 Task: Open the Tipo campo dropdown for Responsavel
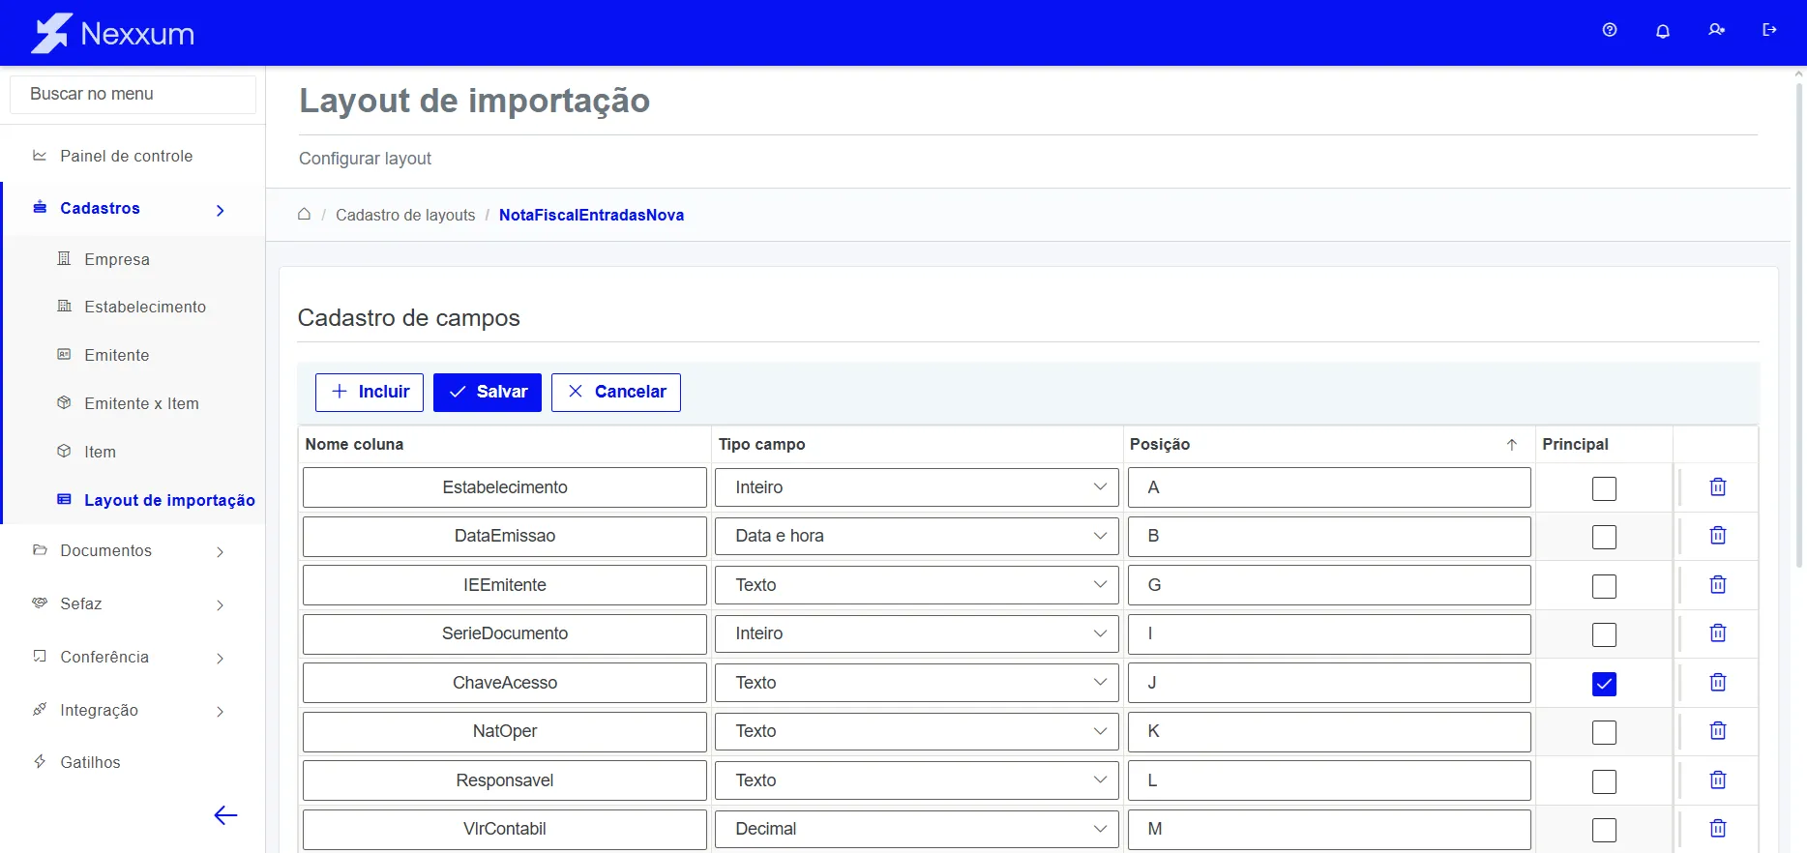click(x=917, y=780)
